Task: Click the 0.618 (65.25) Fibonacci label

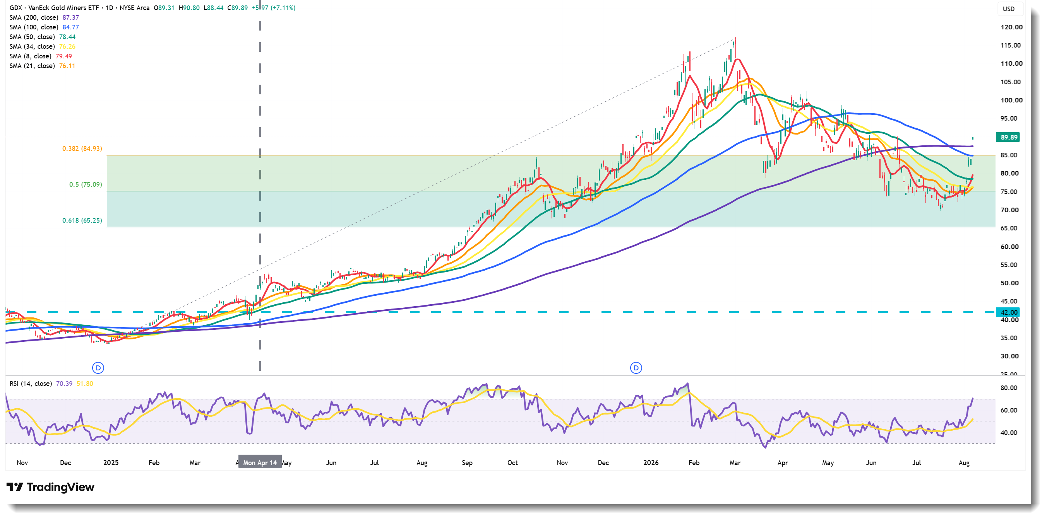Action: point(82,220)
